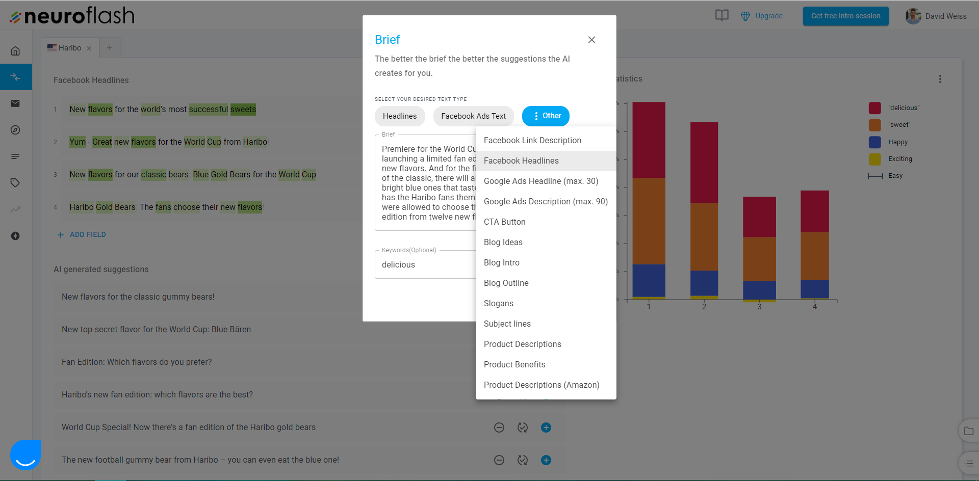Switch to the Haribo tab
The image size is (979, 481).
tap(70, 47)
